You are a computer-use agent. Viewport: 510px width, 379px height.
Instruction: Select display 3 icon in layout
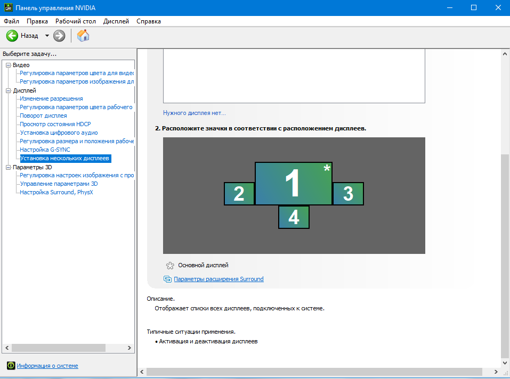tap(348, 194)
